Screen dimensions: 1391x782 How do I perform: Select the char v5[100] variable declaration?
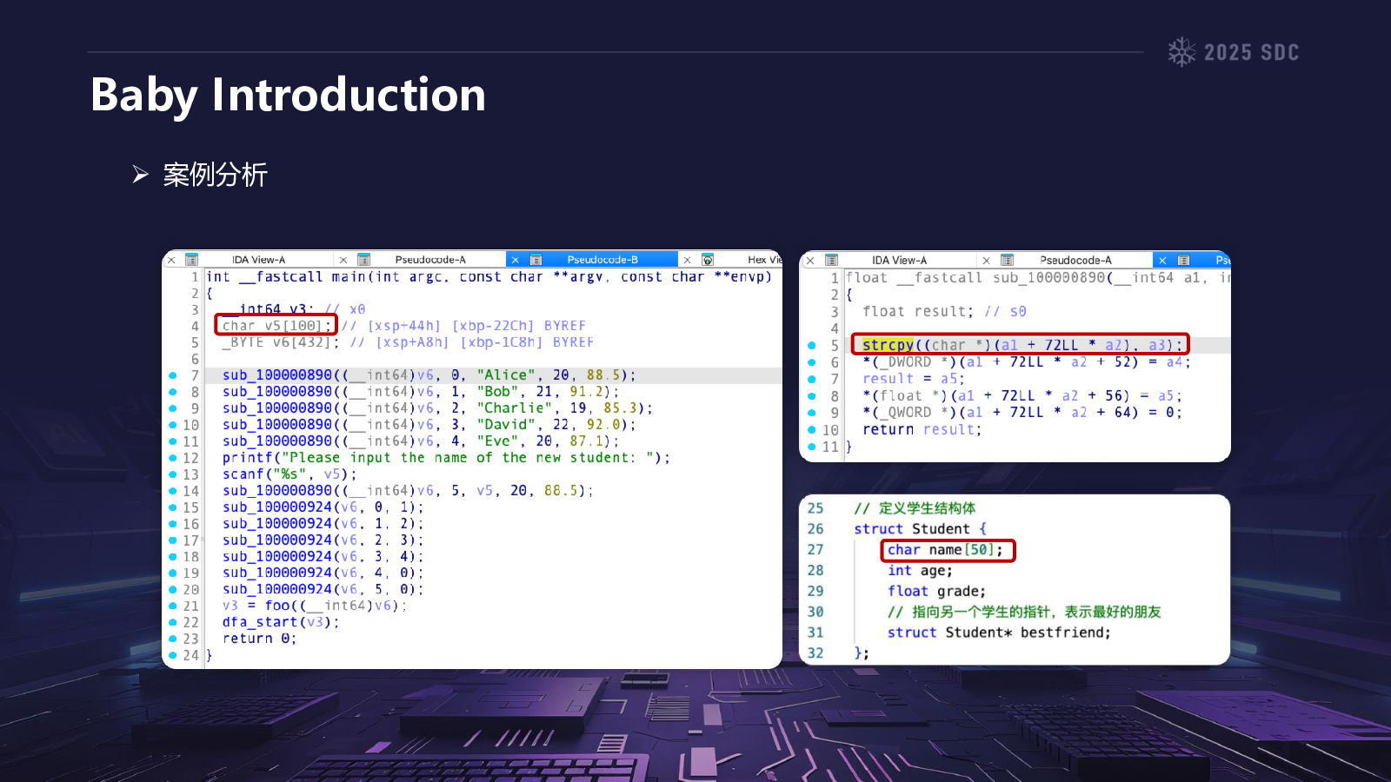coord(276,326)
